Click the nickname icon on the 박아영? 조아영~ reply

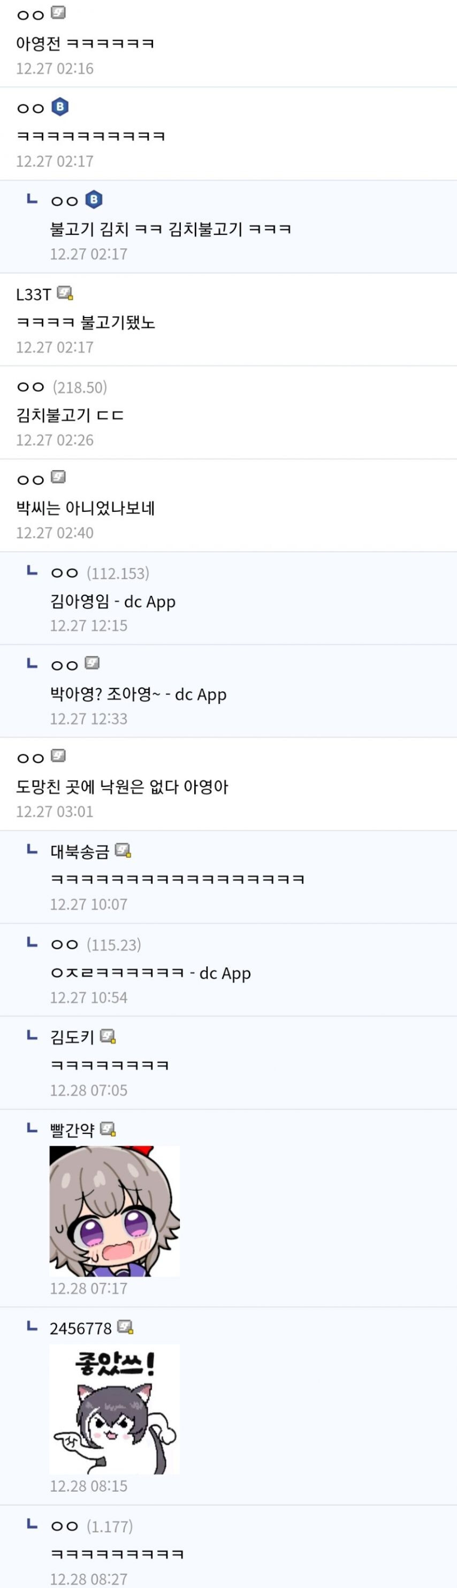(93, 663)
